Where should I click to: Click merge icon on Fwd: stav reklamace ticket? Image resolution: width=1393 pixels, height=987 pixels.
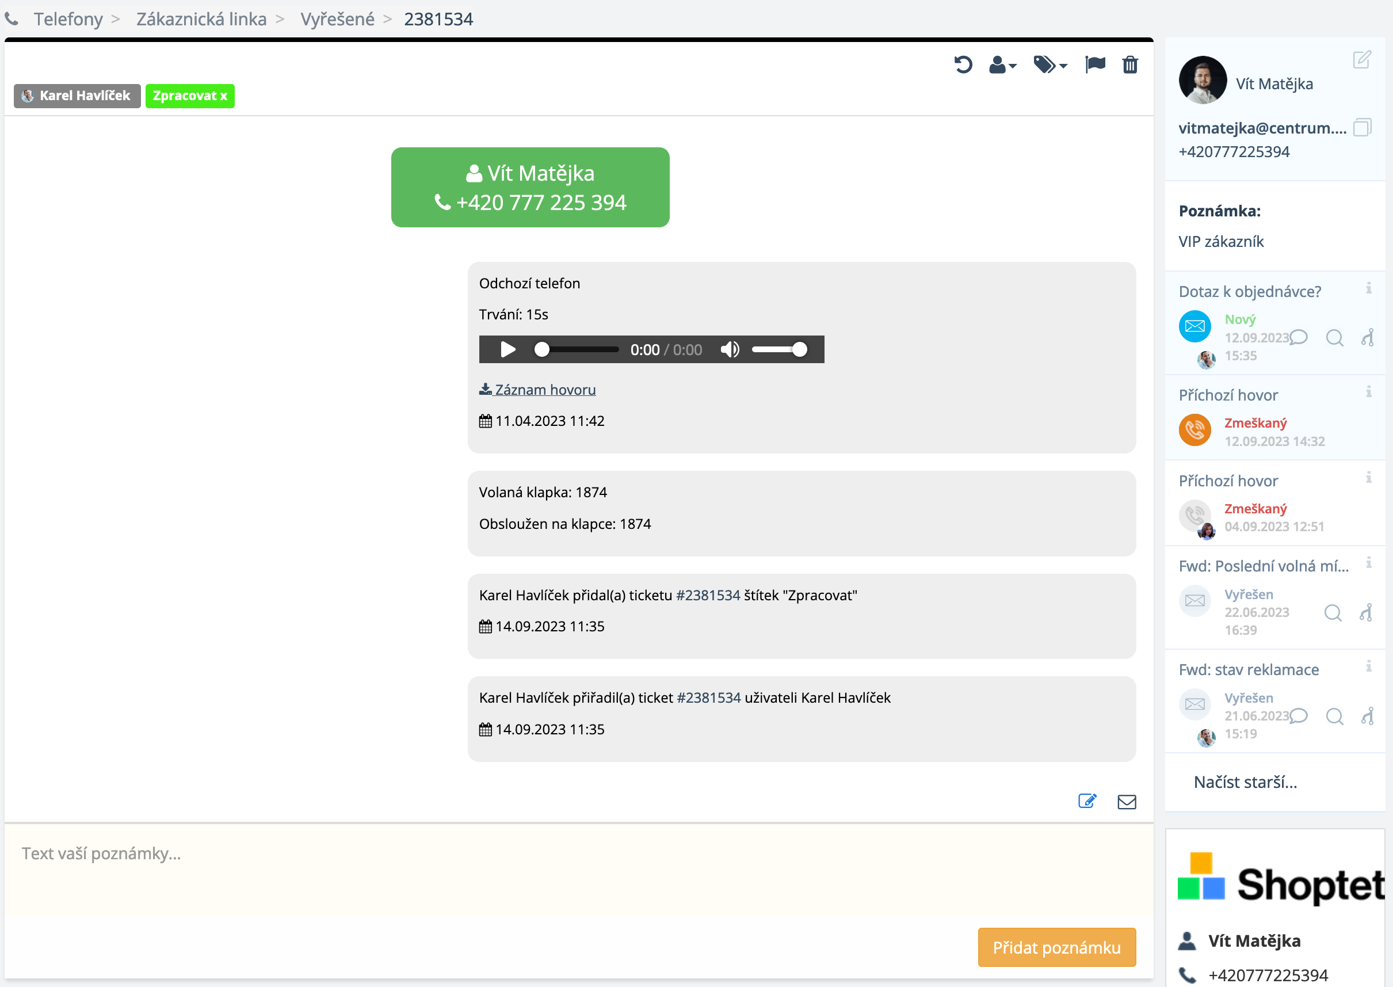click(1367, 716)
